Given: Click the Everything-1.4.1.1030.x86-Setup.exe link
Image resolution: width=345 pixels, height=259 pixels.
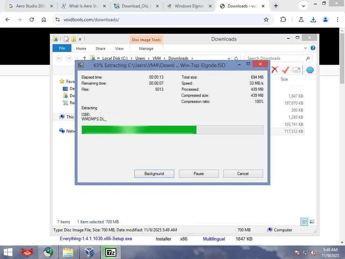Looking at the screenshot, I should [x=96, y=238].
